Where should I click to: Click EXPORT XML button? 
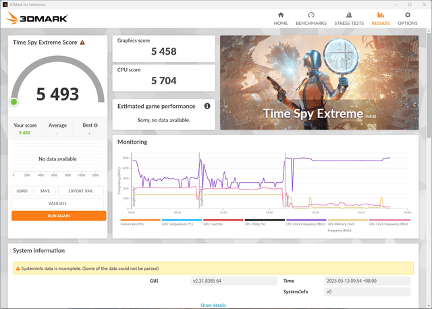tap(81, 191)
